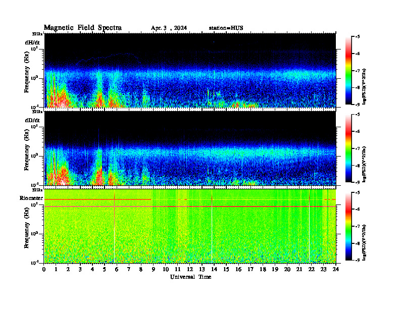Click the "Riometer" panel label
Viewport: 400px width, 309px height.
(31, 198)
